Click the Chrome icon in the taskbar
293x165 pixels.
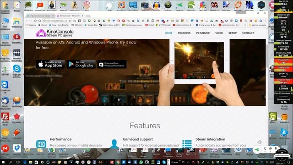(x=118, y=162)
